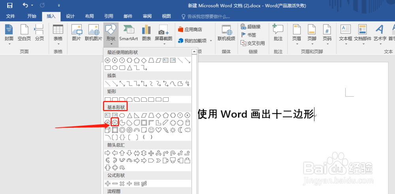Click the 应用商店 store button
The height and width of the screenshot is (194, 395).
pyautogui.click(x=190, y=30)
